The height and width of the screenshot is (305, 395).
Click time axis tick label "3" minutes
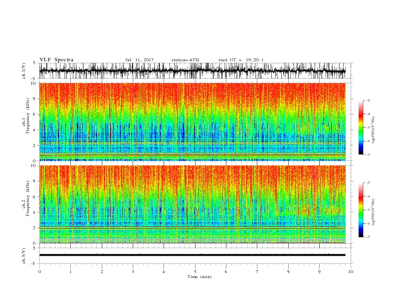133,272
